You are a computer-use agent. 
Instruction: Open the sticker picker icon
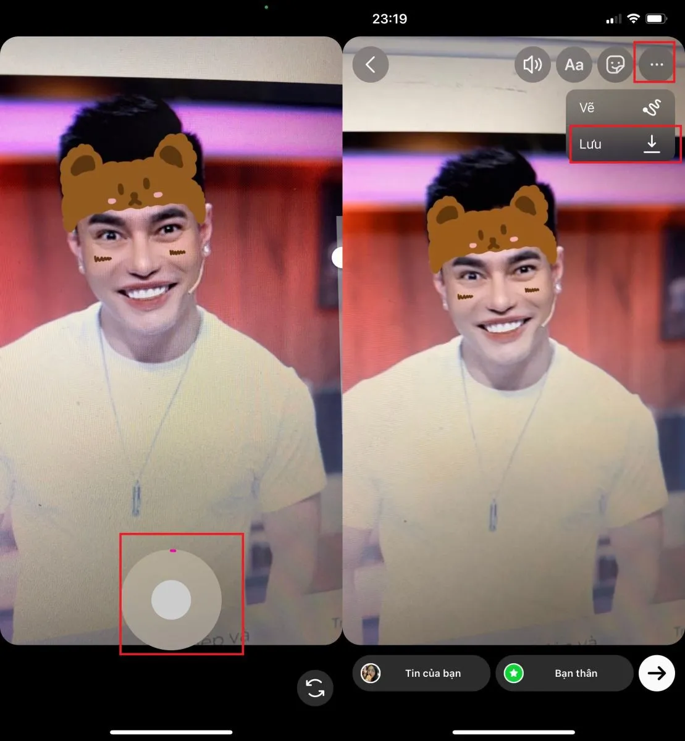[615, 65]
